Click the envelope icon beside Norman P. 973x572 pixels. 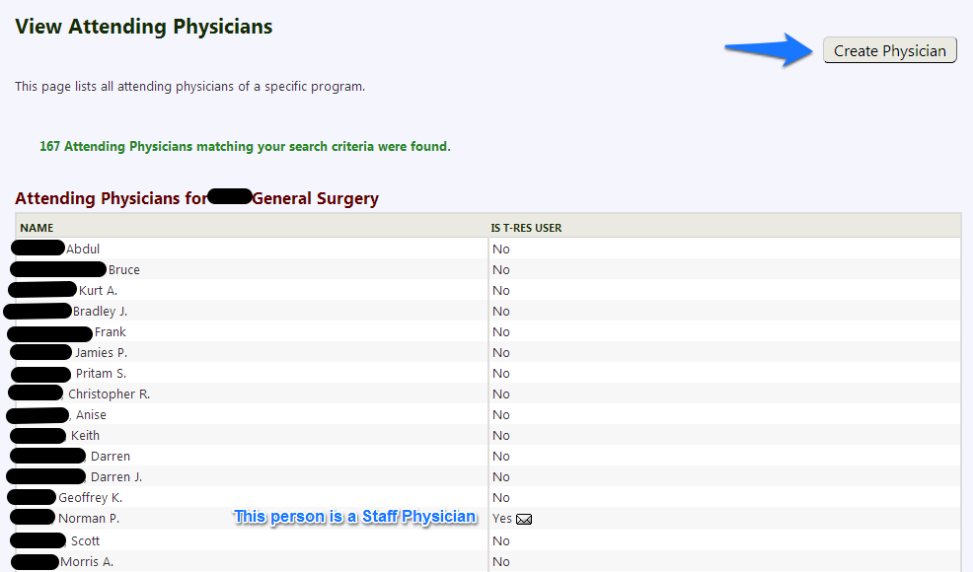pos(524,520)
